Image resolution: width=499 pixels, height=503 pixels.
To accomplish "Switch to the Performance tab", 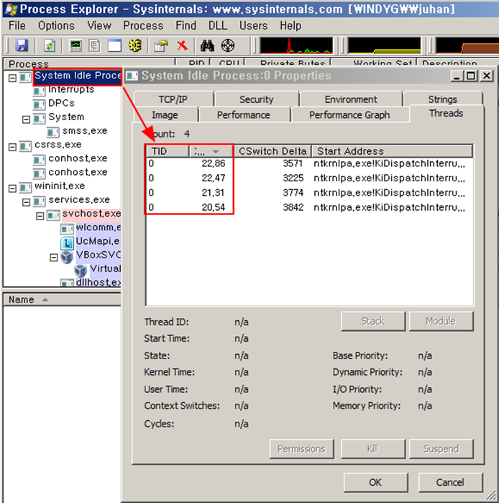I will (244, 115).
